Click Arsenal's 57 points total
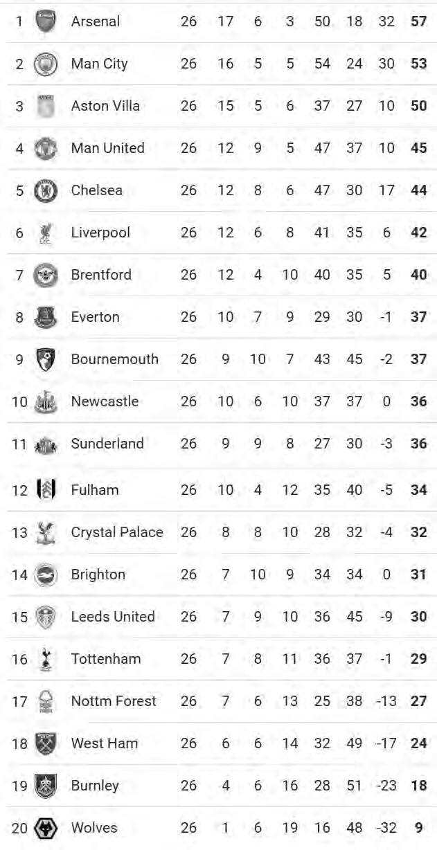 pyautogui.click(x=418, y=21)
